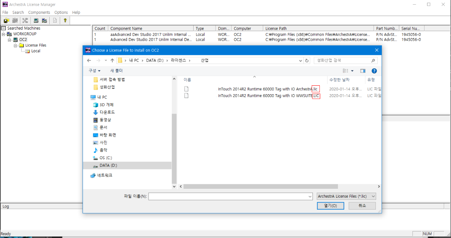
Task: Open the view options dropdown arrow
Action: (x=352, y=71)
